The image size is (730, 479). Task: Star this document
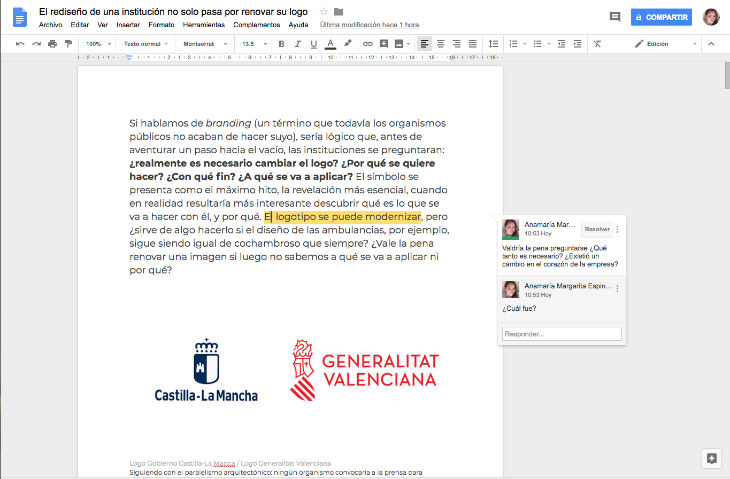click(x=324, y=12)
